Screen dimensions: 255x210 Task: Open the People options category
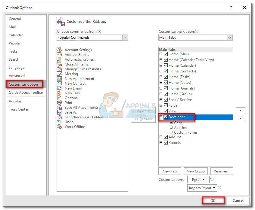(14, 43)
